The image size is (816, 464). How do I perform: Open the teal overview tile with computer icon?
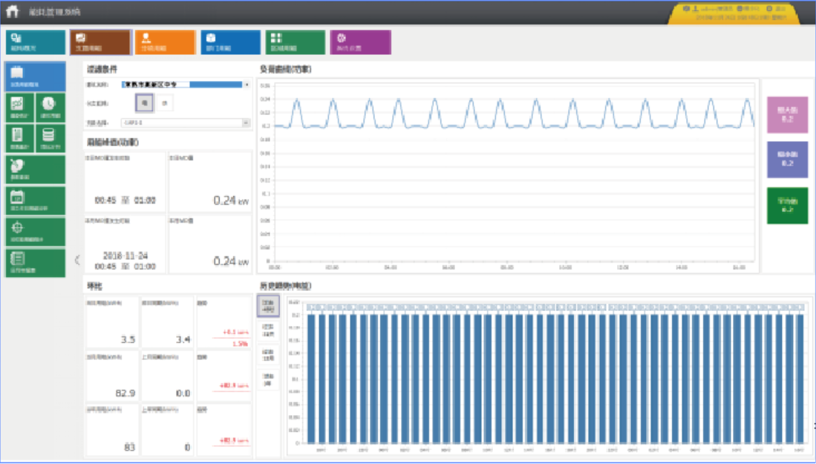(36, 42)
